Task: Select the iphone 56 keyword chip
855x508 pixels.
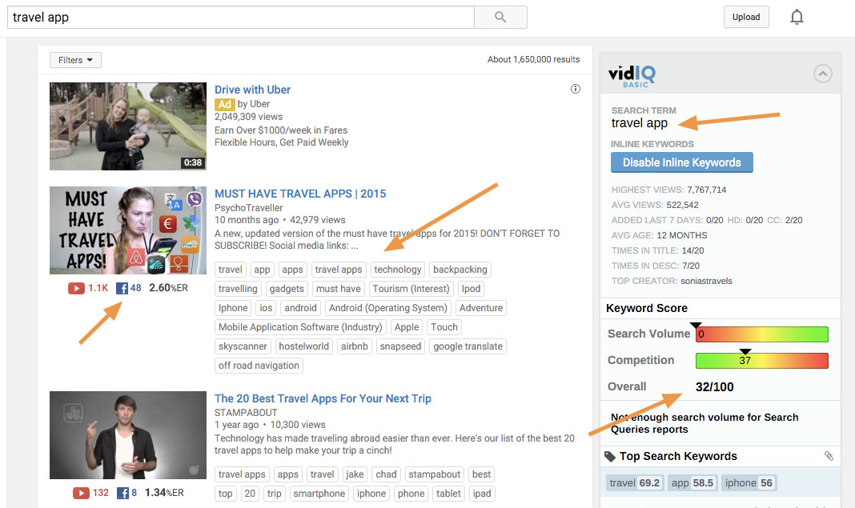Action: 749,483
